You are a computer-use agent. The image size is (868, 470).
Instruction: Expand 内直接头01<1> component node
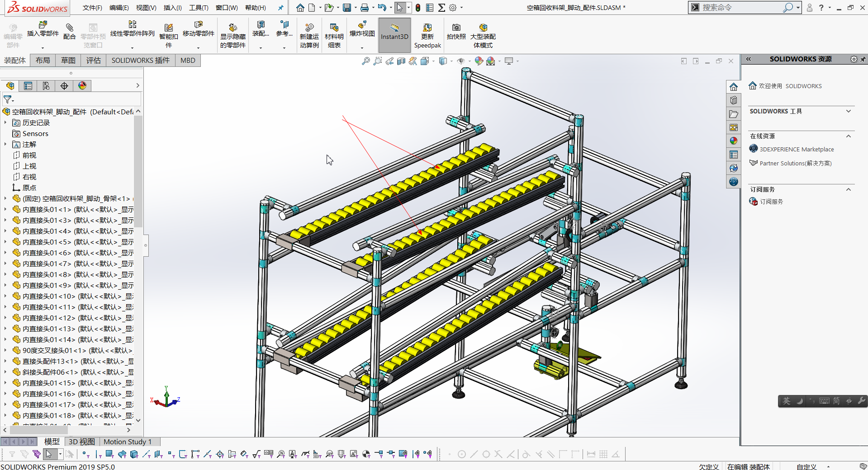coord(5,209)
